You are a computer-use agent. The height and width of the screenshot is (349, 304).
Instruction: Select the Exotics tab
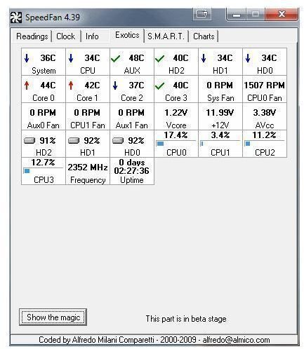tap(127, 35)
